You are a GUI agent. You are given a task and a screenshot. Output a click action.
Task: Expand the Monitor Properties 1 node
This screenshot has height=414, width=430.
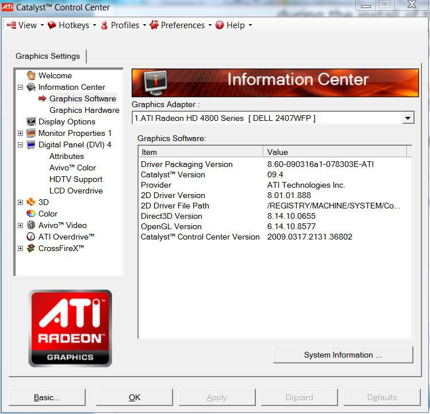tap(20, 133)
